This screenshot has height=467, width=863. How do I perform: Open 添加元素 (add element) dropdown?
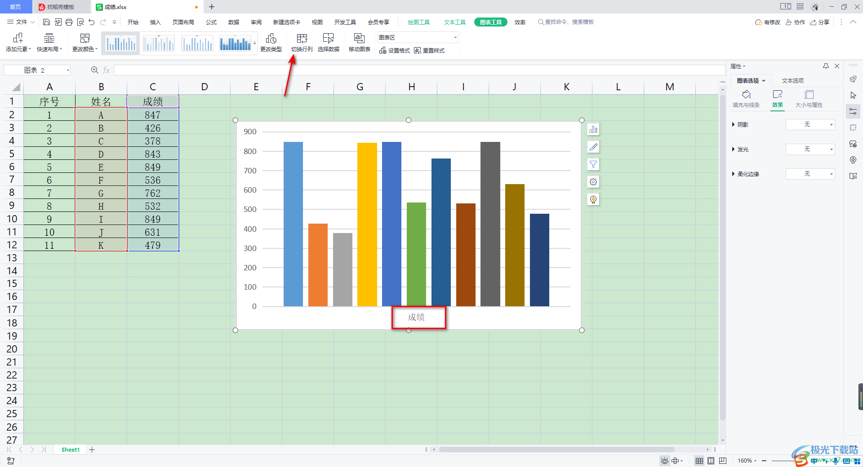pyautogui.click(x=18, y=43)
